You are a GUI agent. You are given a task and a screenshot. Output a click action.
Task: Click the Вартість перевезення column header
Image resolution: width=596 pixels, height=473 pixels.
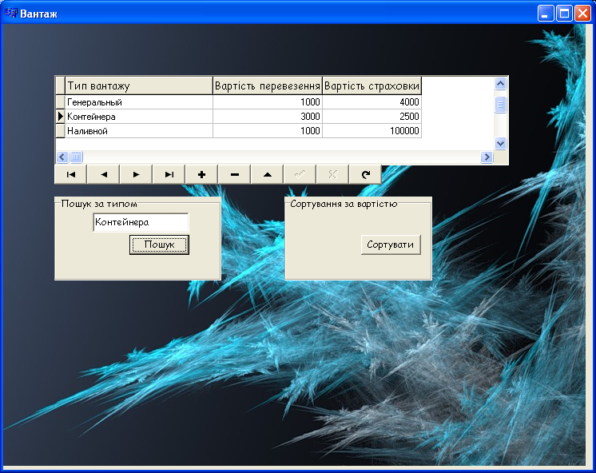pos(268,86)
